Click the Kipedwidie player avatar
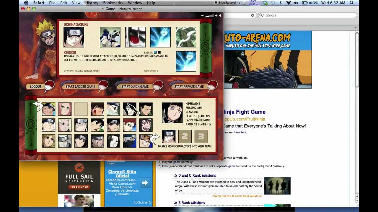Image resolution: width=378 pixels, height=212 pixels. coord(172,113)
